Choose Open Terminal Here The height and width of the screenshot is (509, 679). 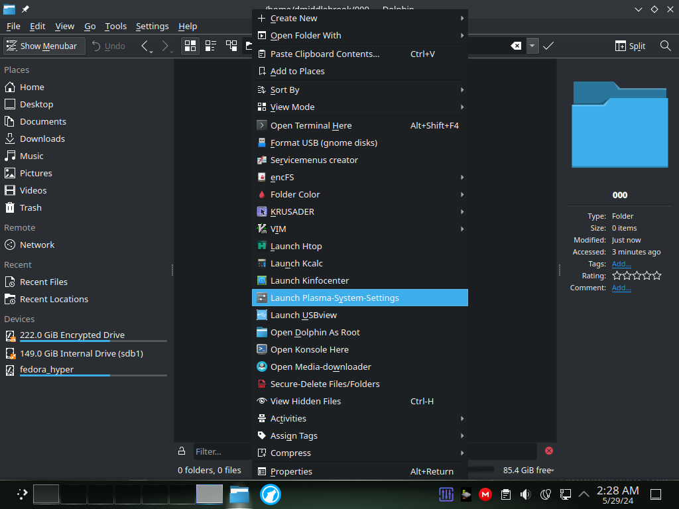pos(360,125)
